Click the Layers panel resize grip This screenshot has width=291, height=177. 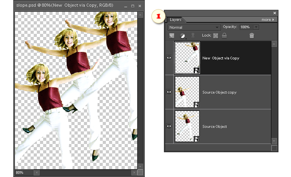[x=274, y=148]
